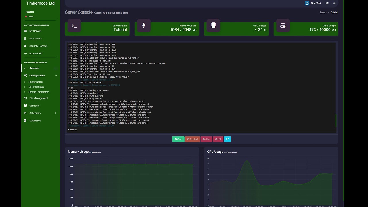Click the Tutorial breadcrumb
Image resolution: width=368 pixels, height=207 pixels.
(334, 13)
